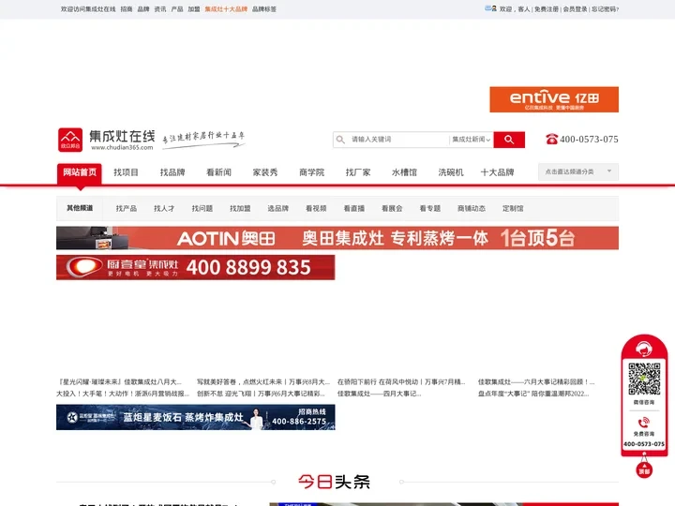Open article 盘点年度"大事记" 陪你重温潮邦2022
The width and height of the screenshot is (675, 506).
[x=533, y=394]
